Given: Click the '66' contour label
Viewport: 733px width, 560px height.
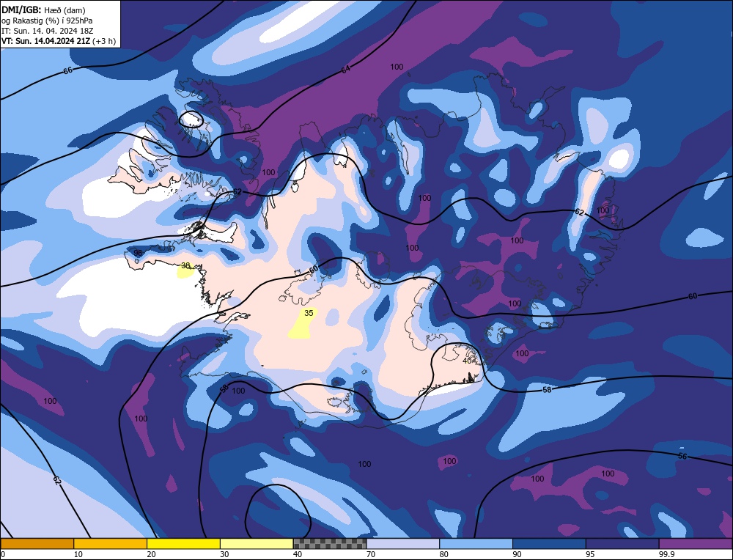Looking at the screenshot, I should [67, 70].
